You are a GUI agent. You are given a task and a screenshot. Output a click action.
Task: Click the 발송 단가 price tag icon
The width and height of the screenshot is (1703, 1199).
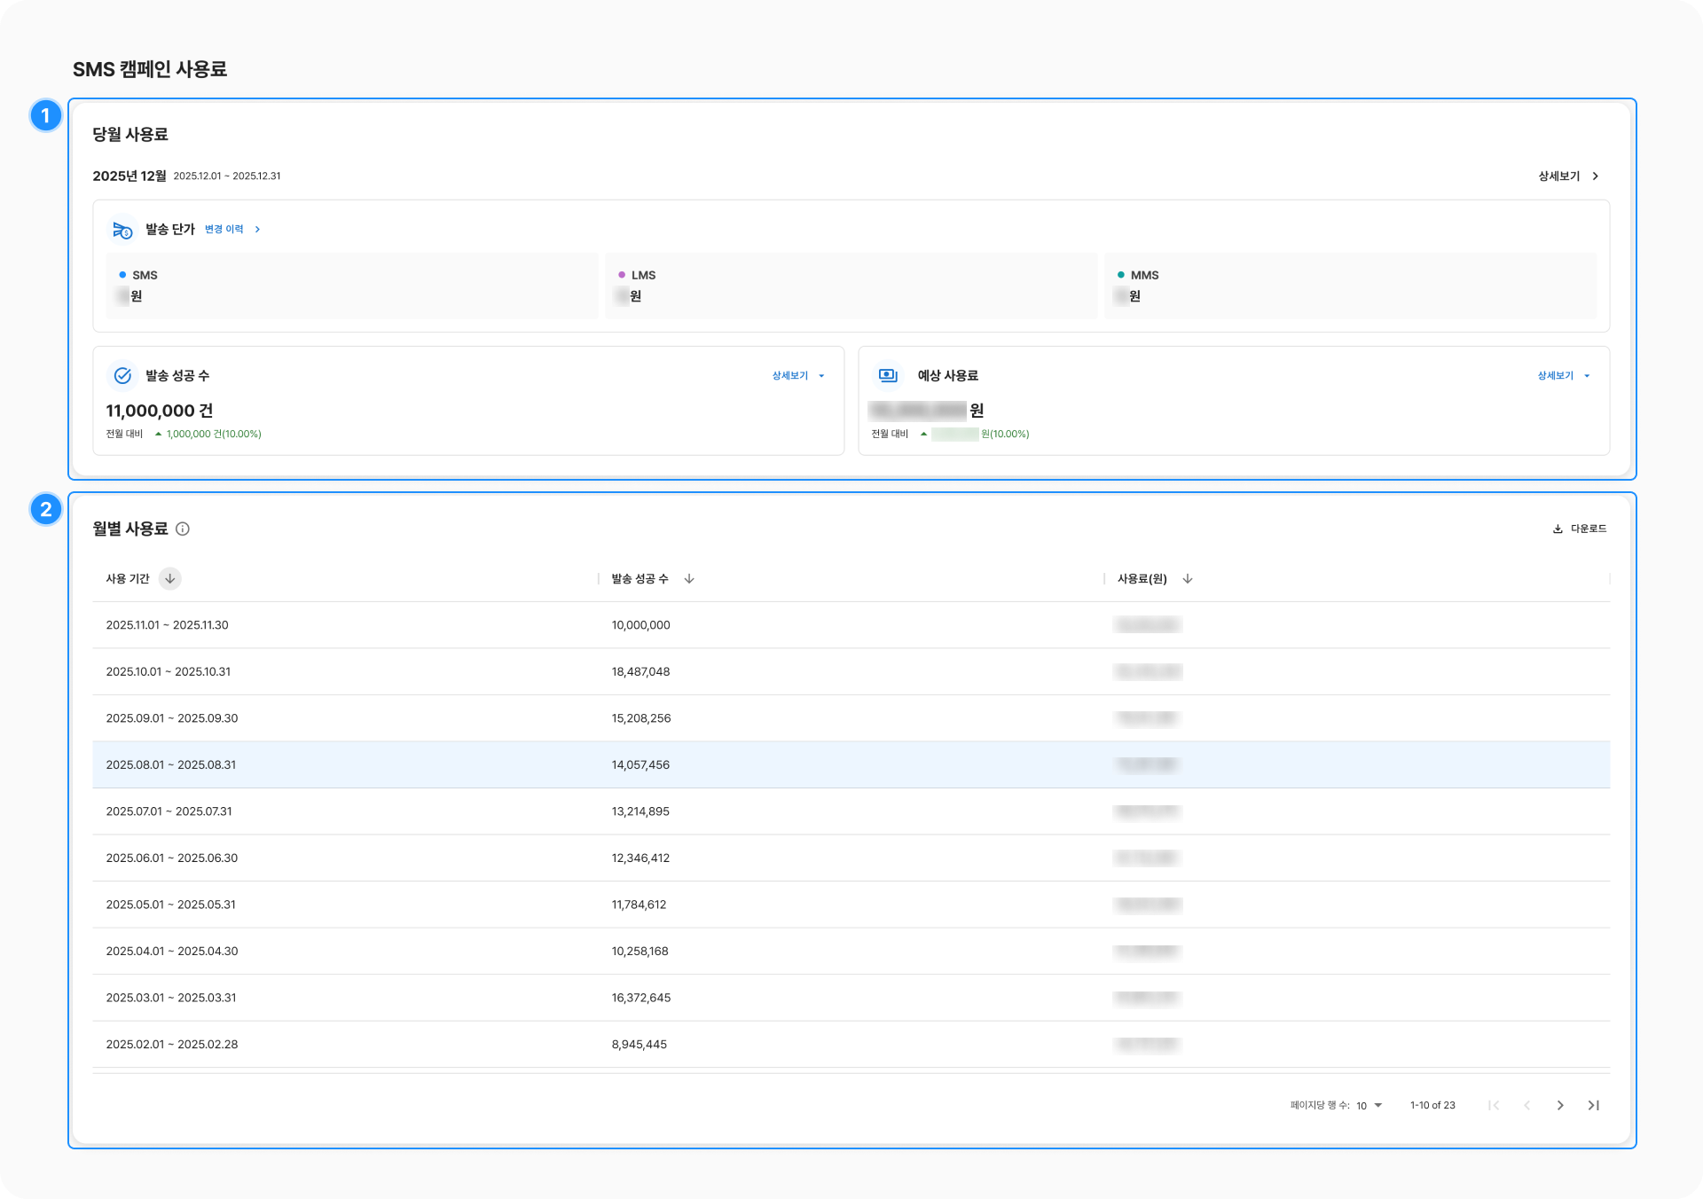pyautogui.click(x=122, y=230)
